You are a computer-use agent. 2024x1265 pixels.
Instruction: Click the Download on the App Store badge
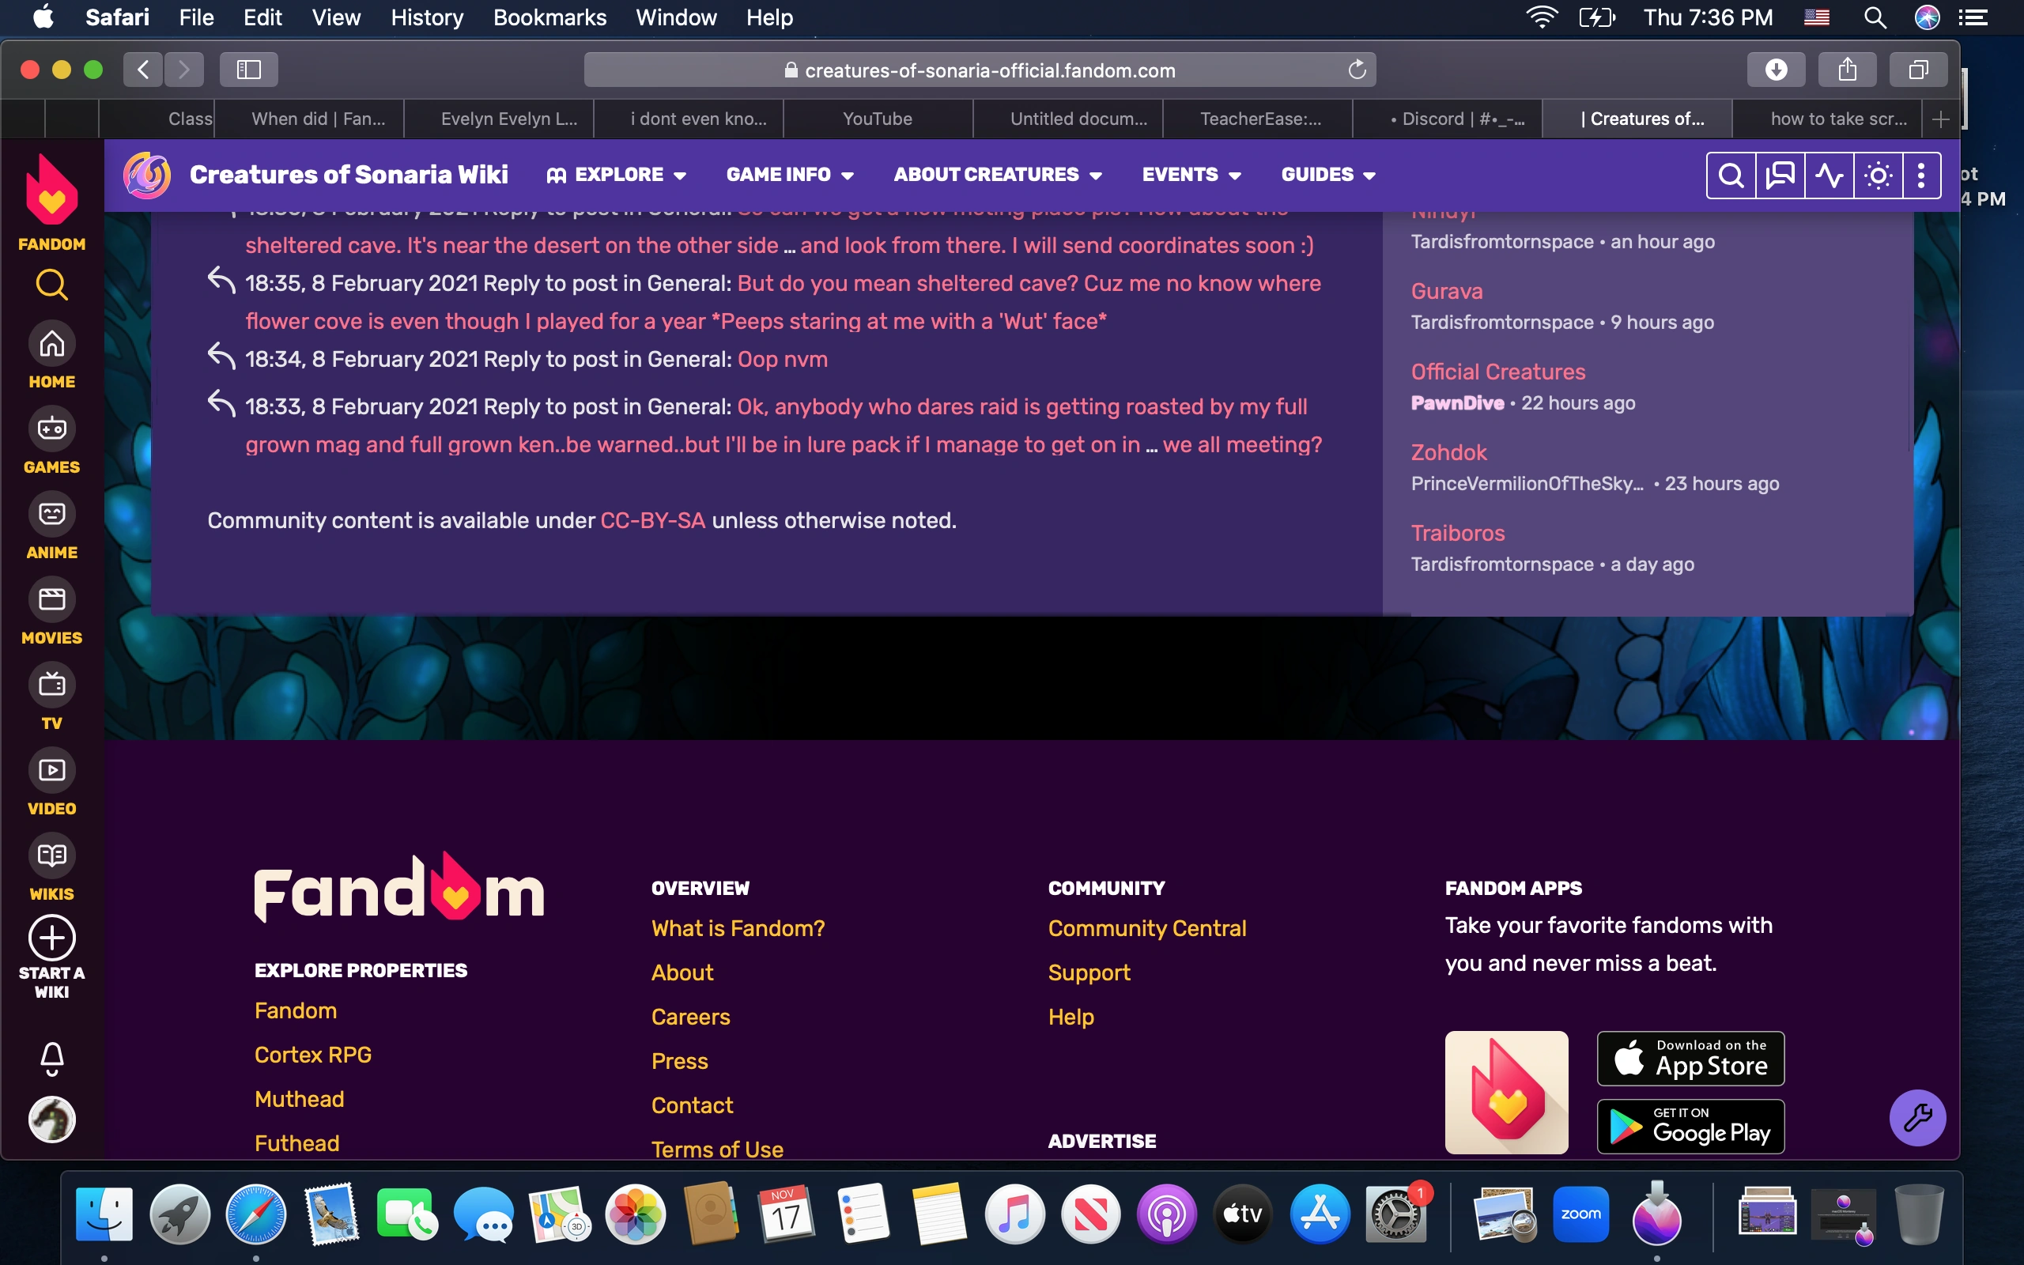click(1690, 1059)
